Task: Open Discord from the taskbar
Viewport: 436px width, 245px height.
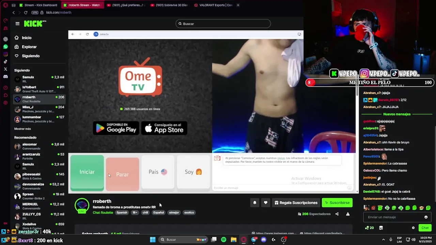Action: [x=263, y=240]
